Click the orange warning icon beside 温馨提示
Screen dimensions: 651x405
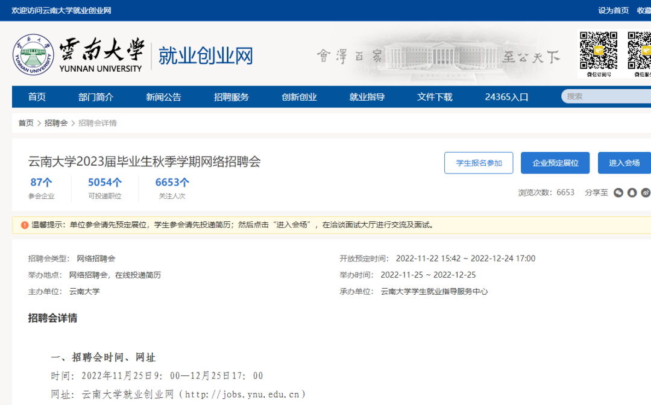pyautogui.click(x=25, y=225)
